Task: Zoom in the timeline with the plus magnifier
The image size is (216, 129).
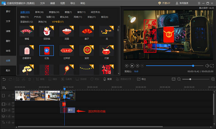Action: pyautogui.click(x=213, y=79)
